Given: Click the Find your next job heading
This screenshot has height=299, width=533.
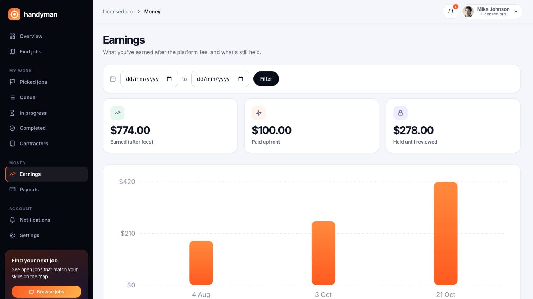Looking at the screenshot, I should pyautogui.click(x=35, y=261).
